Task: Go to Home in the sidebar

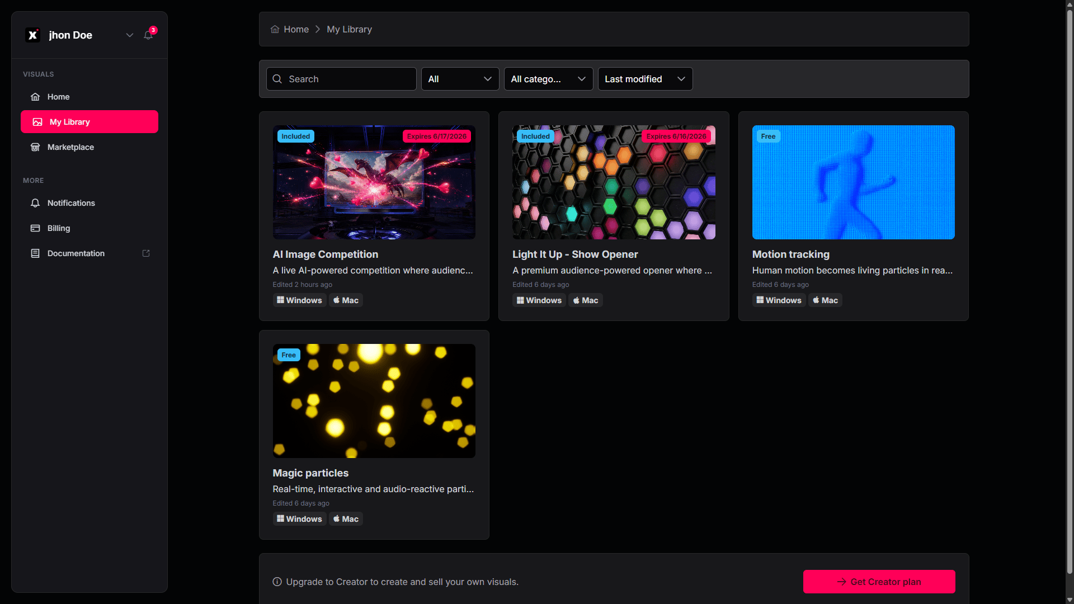Action: tap(89, 97)
